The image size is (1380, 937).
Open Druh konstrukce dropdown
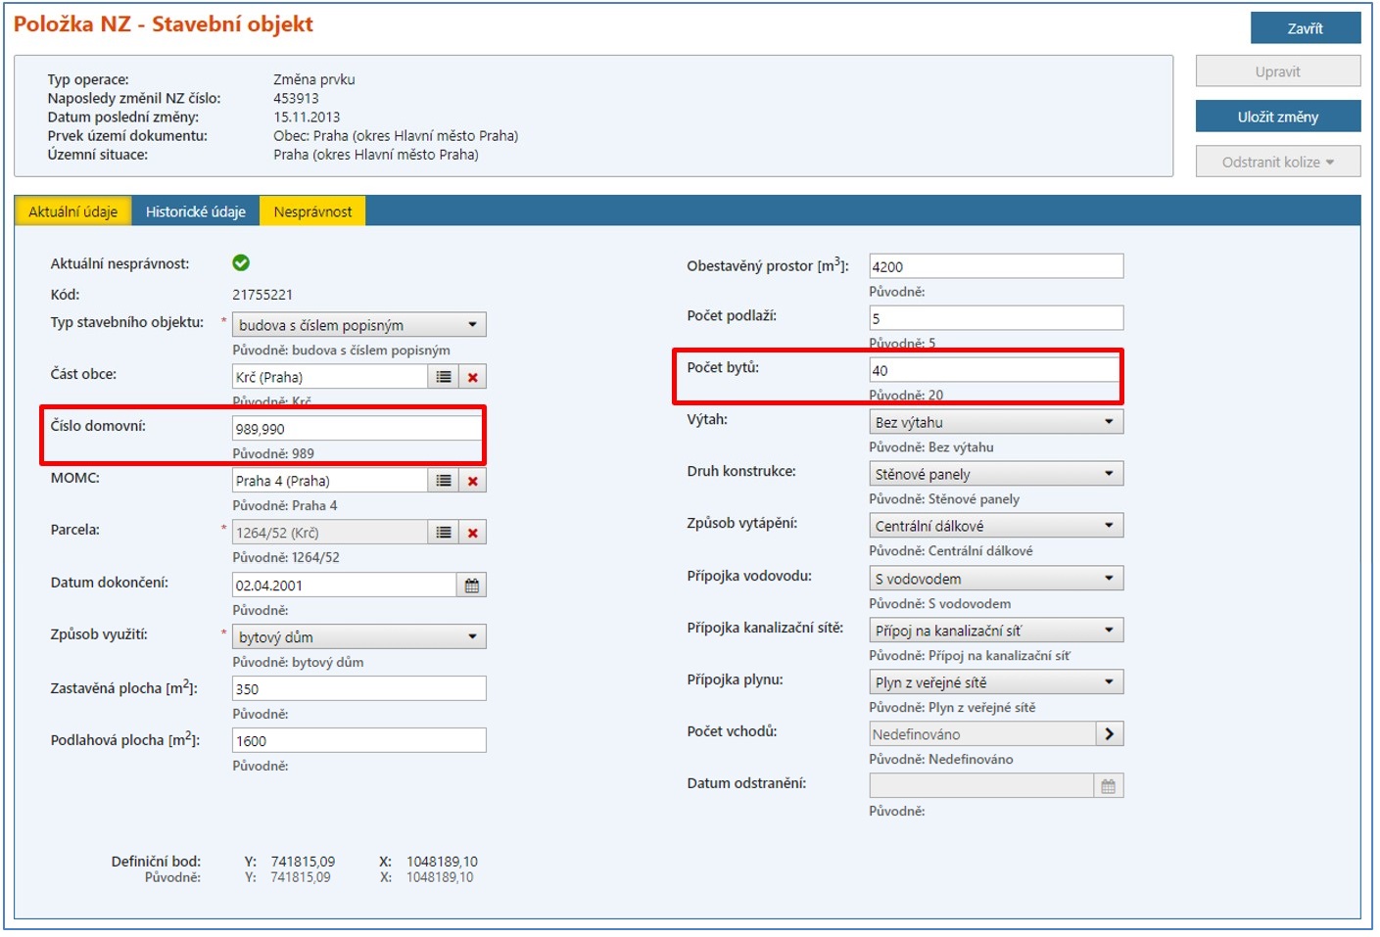point(996,474)
